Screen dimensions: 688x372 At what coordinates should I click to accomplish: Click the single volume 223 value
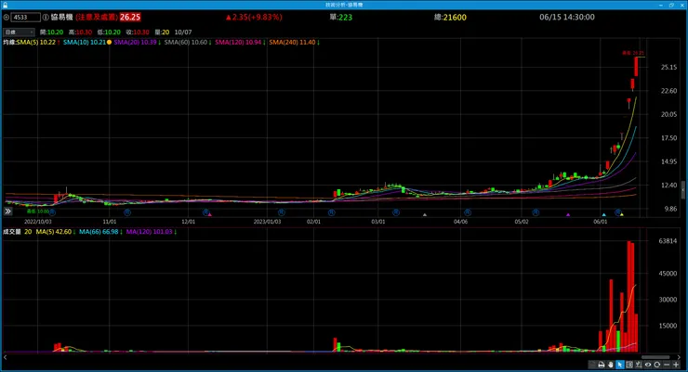[x=345, y=18]
